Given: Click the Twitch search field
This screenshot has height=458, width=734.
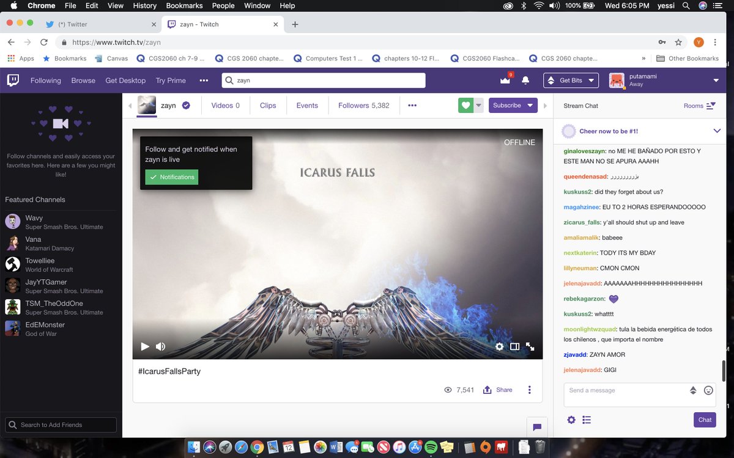Looking at the screenshot, I should pos(324,80).
